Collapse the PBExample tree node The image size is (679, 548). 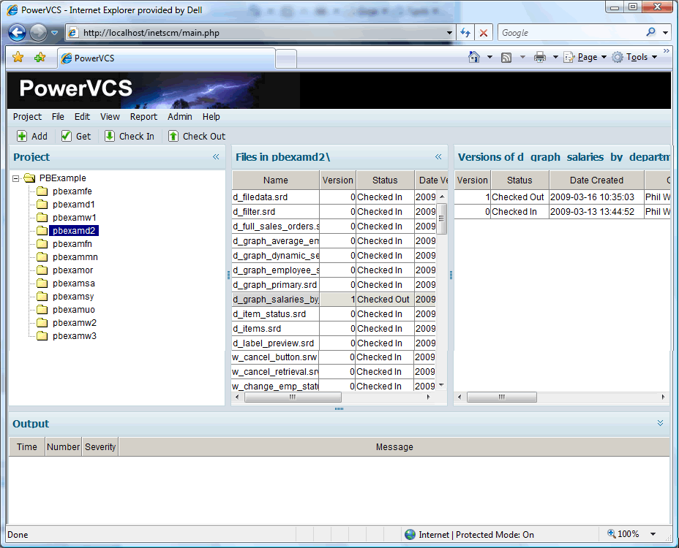pyautogui.click(x=16, y=178)
